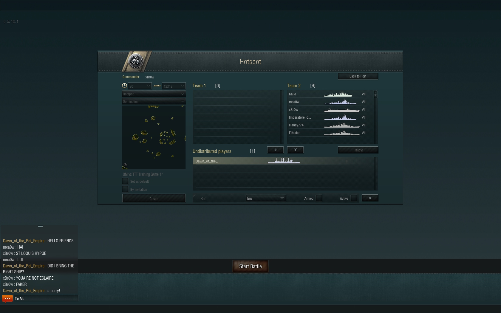Click chat message 'ST LOOUIS HYPÜE'
The width and height of the screenshot is (501, 313).
[x=31, y=253]
